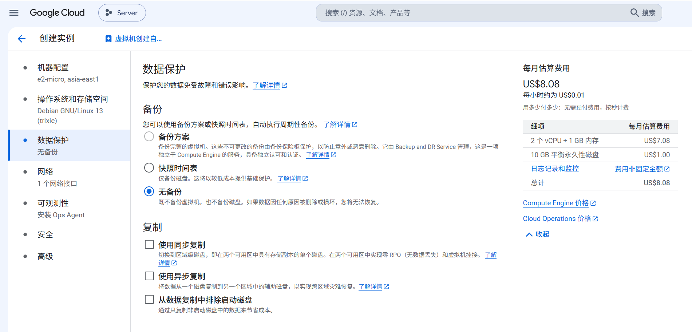692x332 pixels.
Task: Open the 费用非固定金额 link
Action: pyautogui.click(x=642, y=169)
